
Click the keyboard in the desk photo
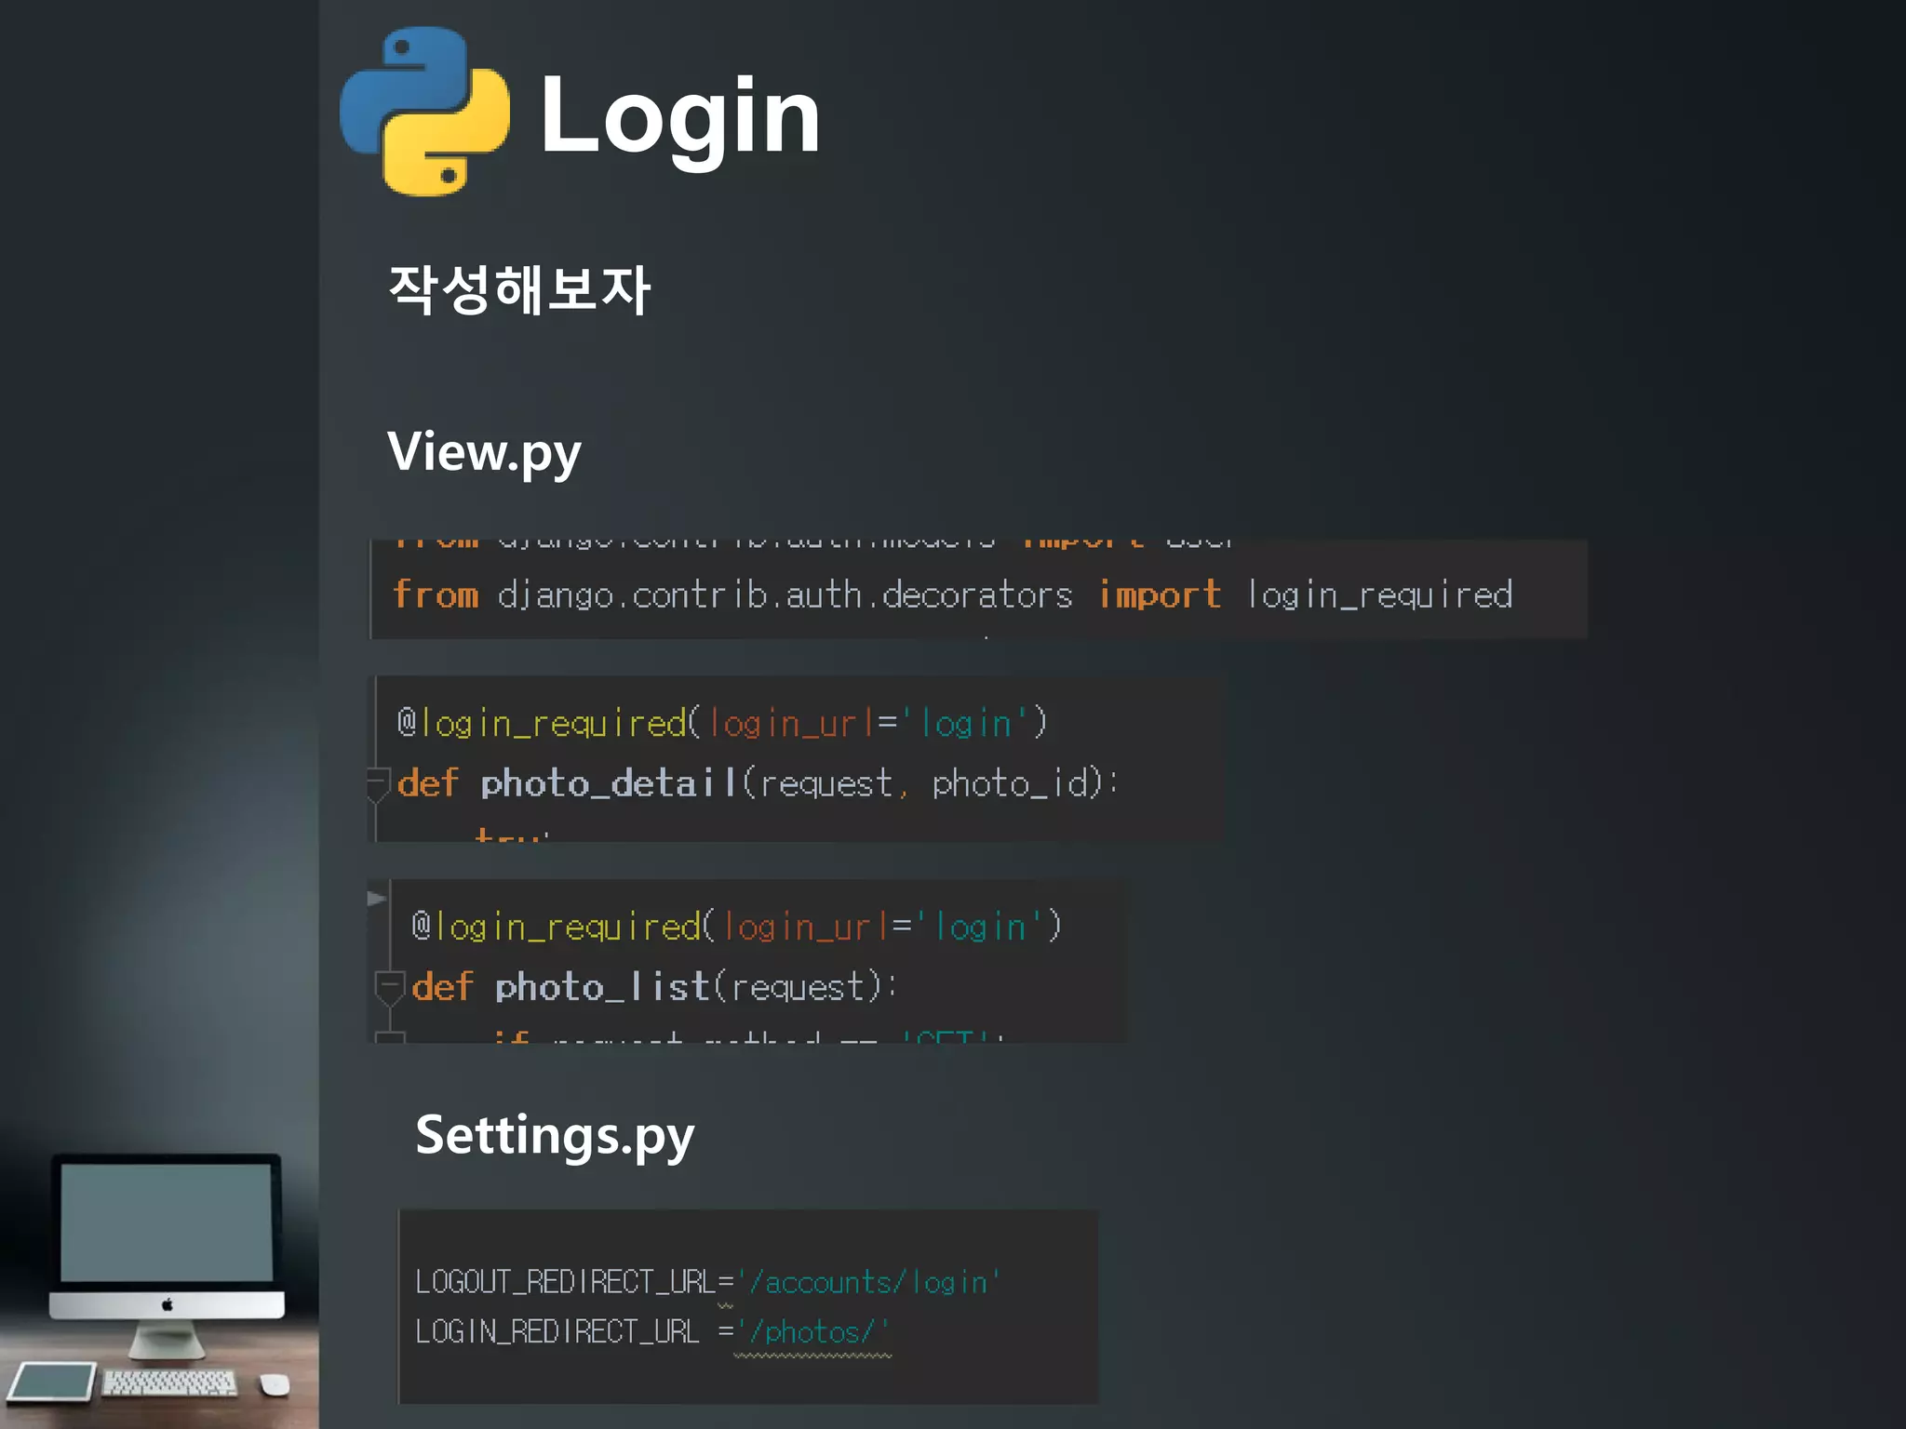click(x=169, y=1382)
